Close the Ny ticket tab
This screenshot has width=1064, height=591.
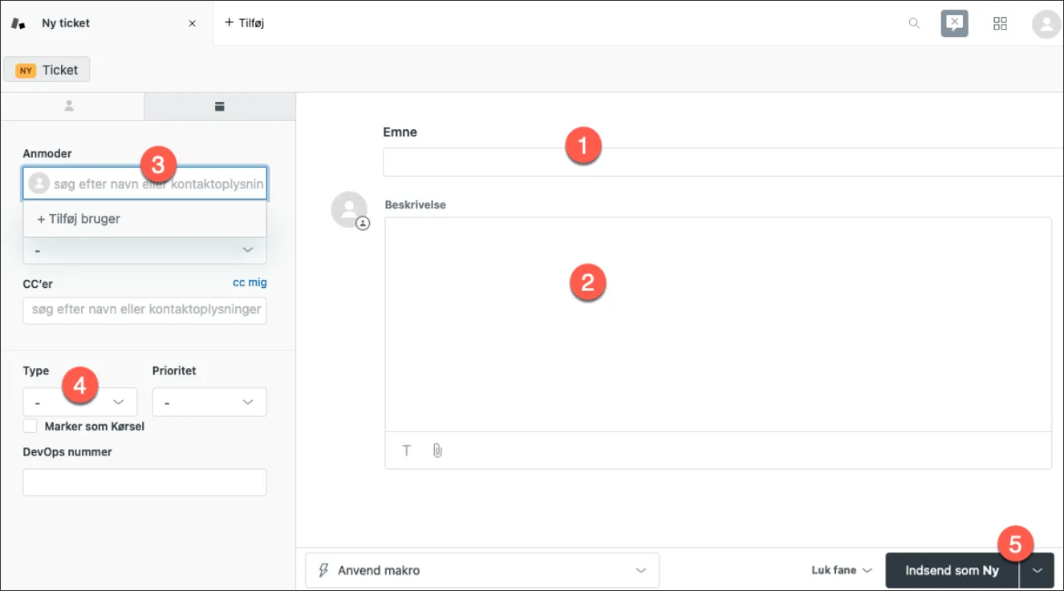[x=192, y=23]
